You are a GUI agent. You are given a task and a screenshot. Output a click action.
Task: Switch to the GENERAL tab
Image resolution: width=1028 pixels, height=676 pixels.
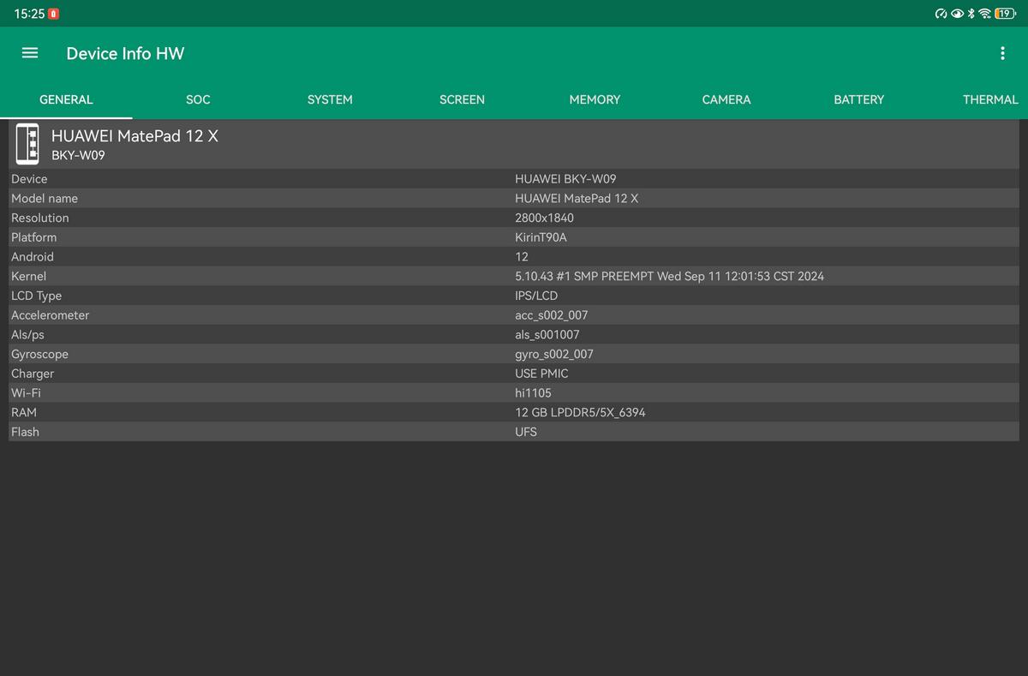(66, 99)
